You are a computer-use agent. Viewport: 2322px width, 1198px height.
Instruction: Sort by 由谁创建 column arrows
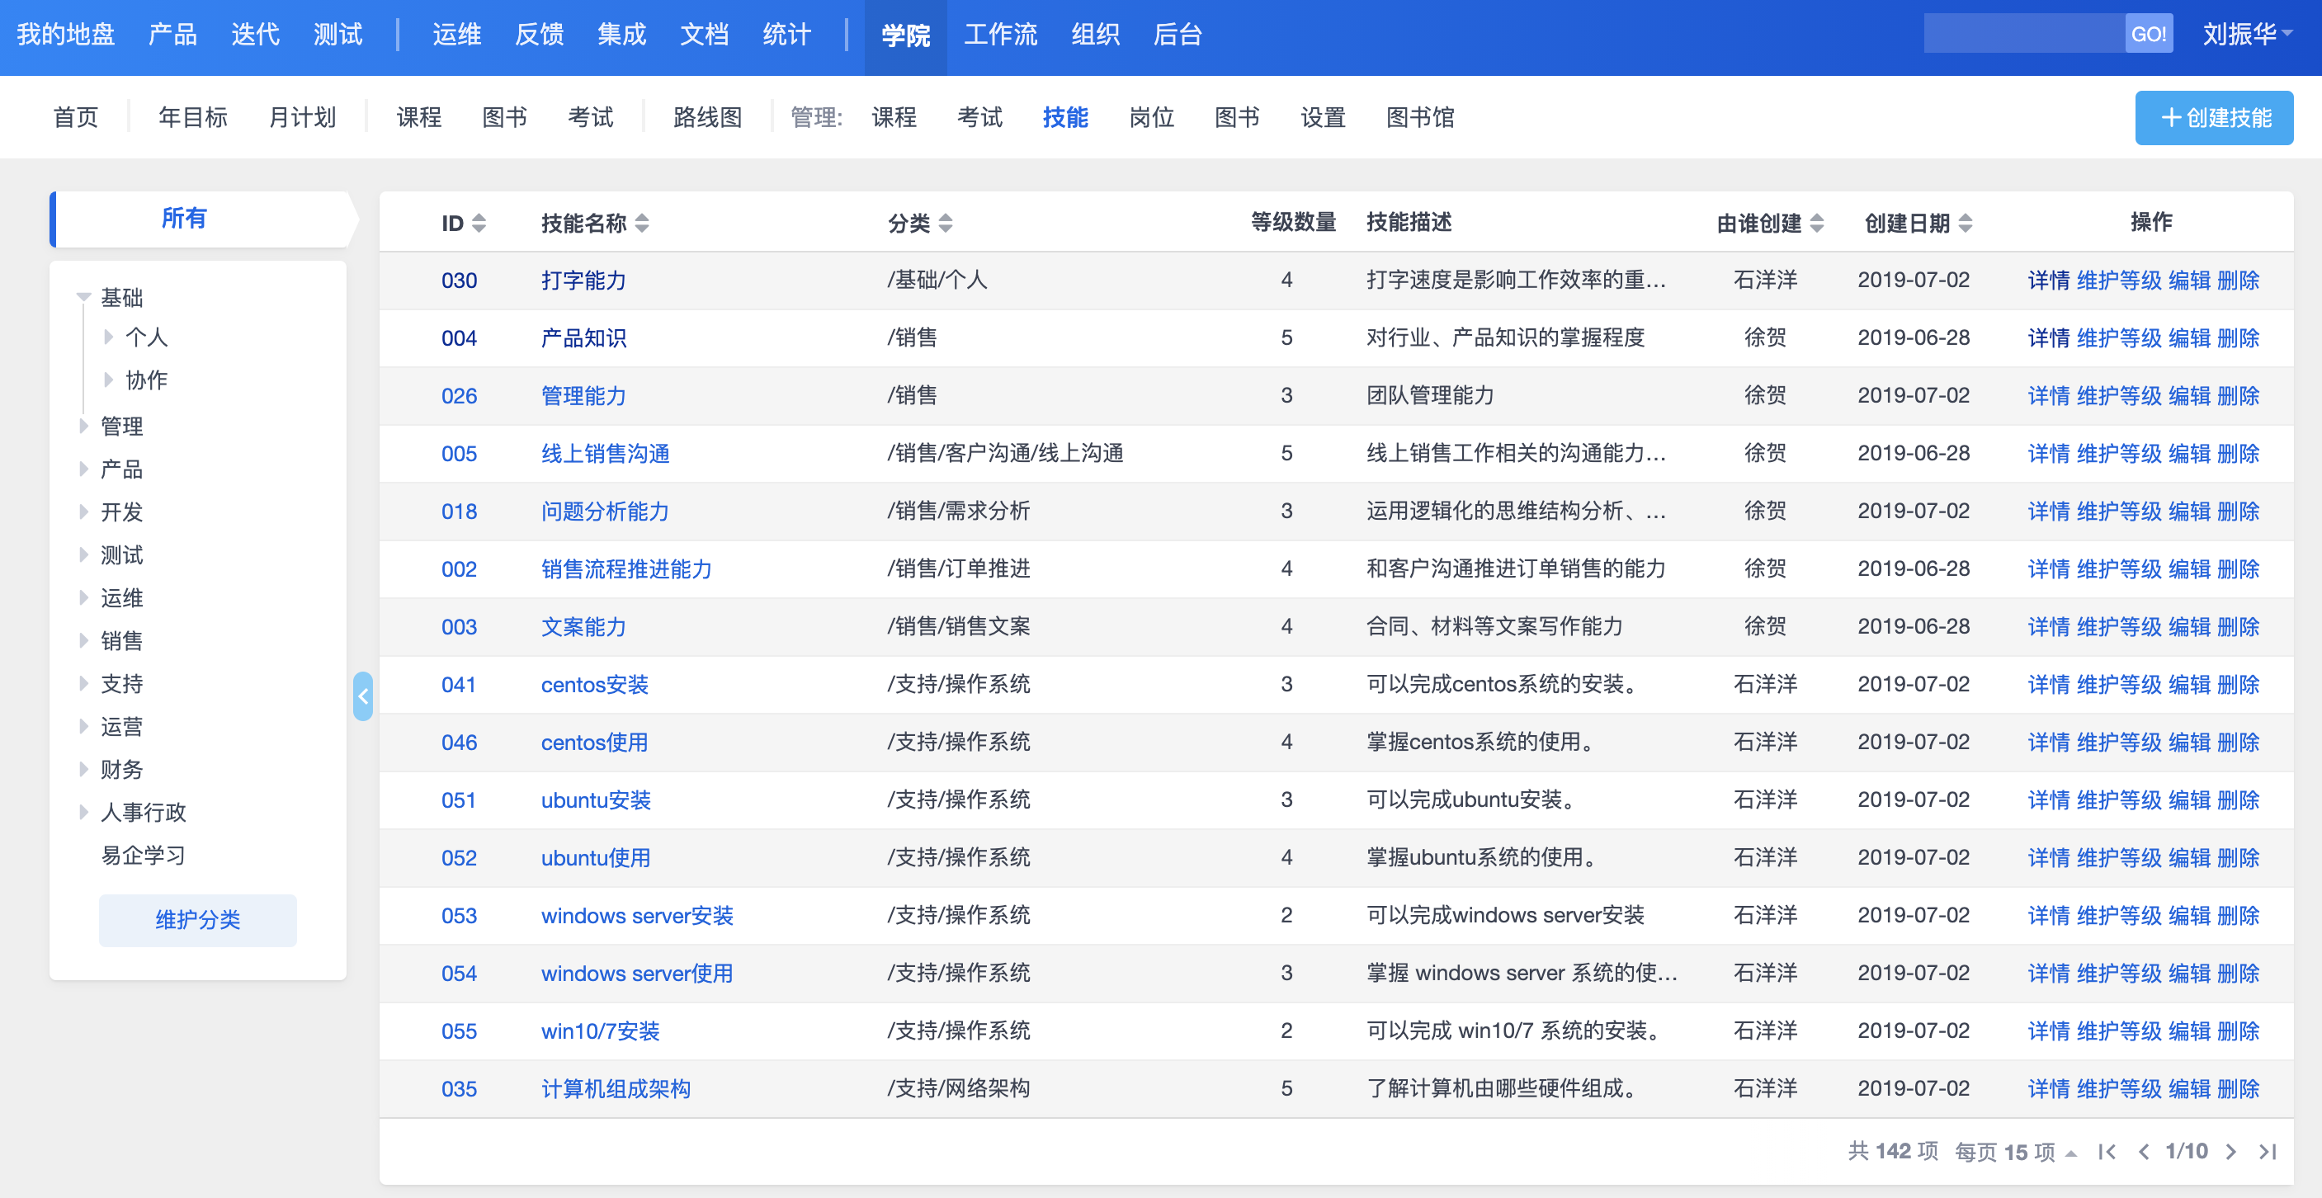click(x=1816, y=223)
